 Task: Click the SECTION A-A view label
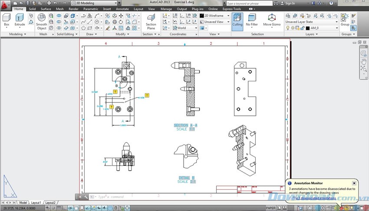(185, 125)
